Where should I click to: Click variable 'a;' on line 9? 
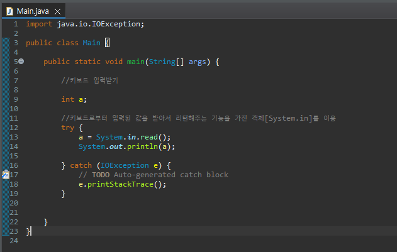[x=82, y=99]
